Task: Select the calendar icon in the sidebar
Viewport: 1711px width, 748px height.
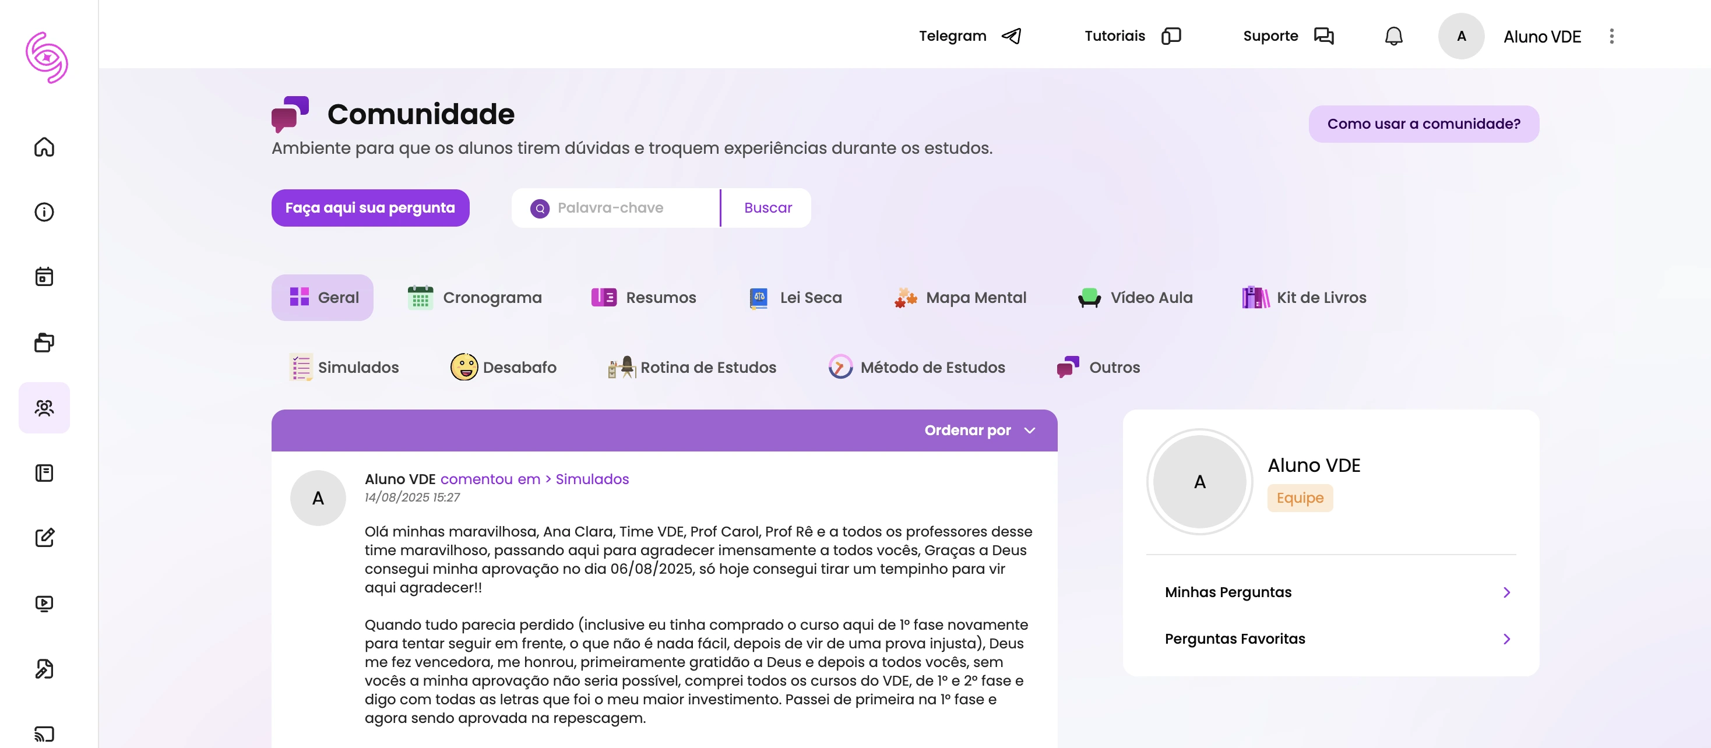Action: pos(44,277)
